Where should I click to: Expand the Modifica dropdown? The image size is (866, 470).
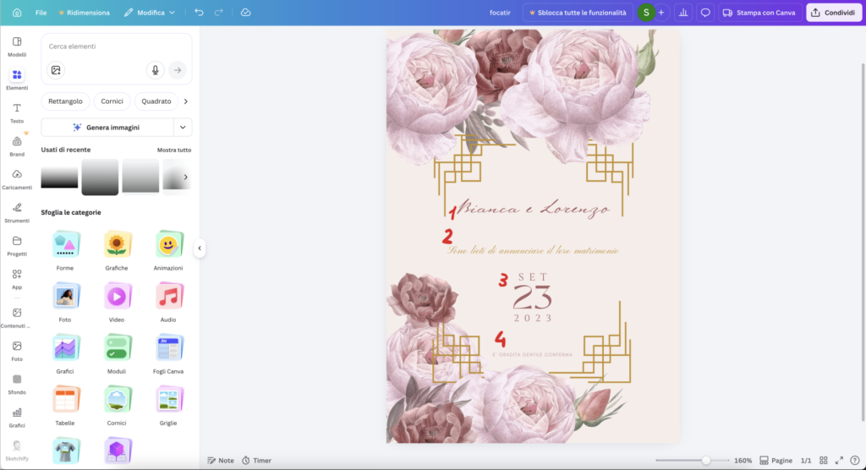pyautogui.click(x=150, y=12)
